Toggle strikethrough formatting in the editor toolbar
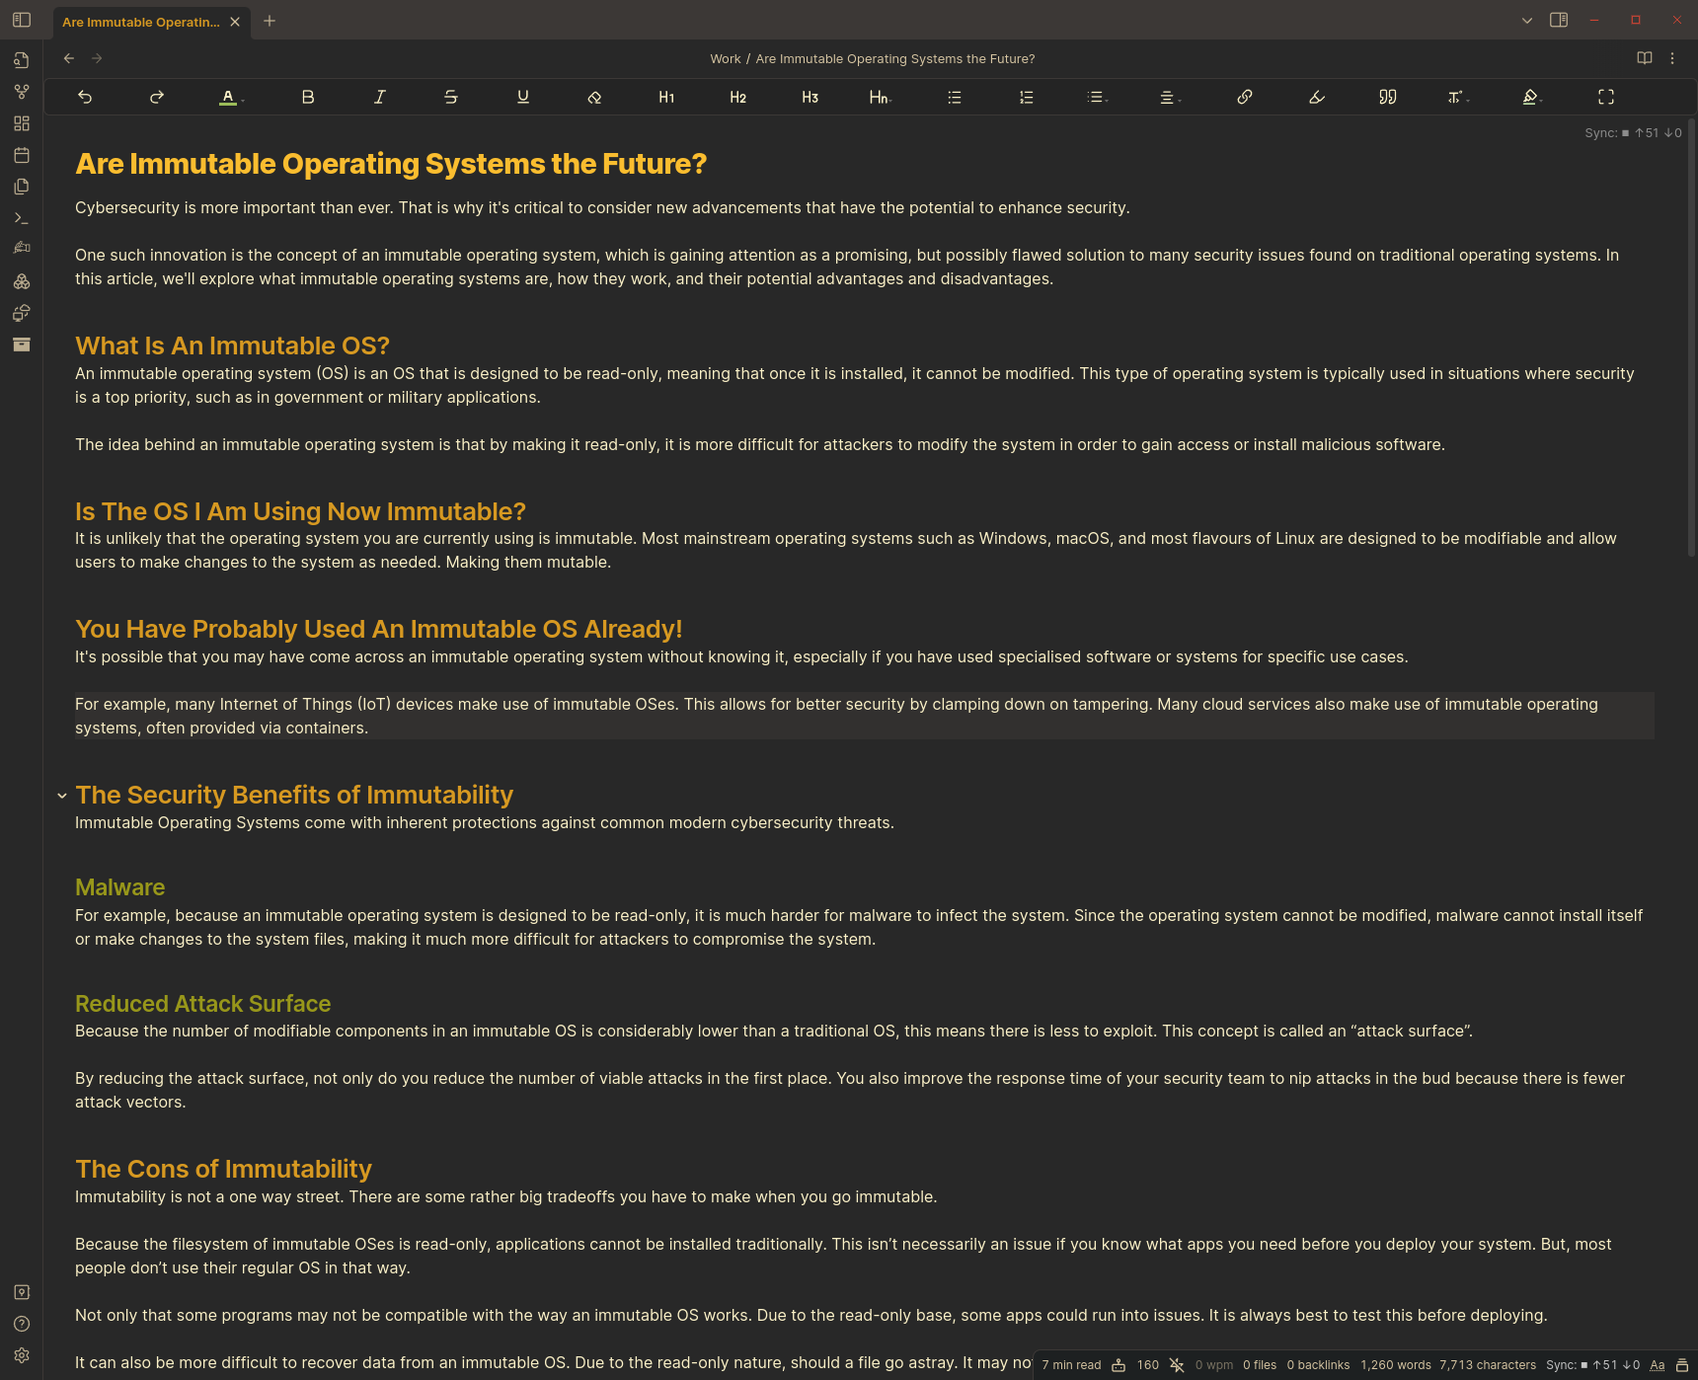Image resolution: width=1698 pixels, height=1380 pixels. pyautogui.click(x=451, y=97)
